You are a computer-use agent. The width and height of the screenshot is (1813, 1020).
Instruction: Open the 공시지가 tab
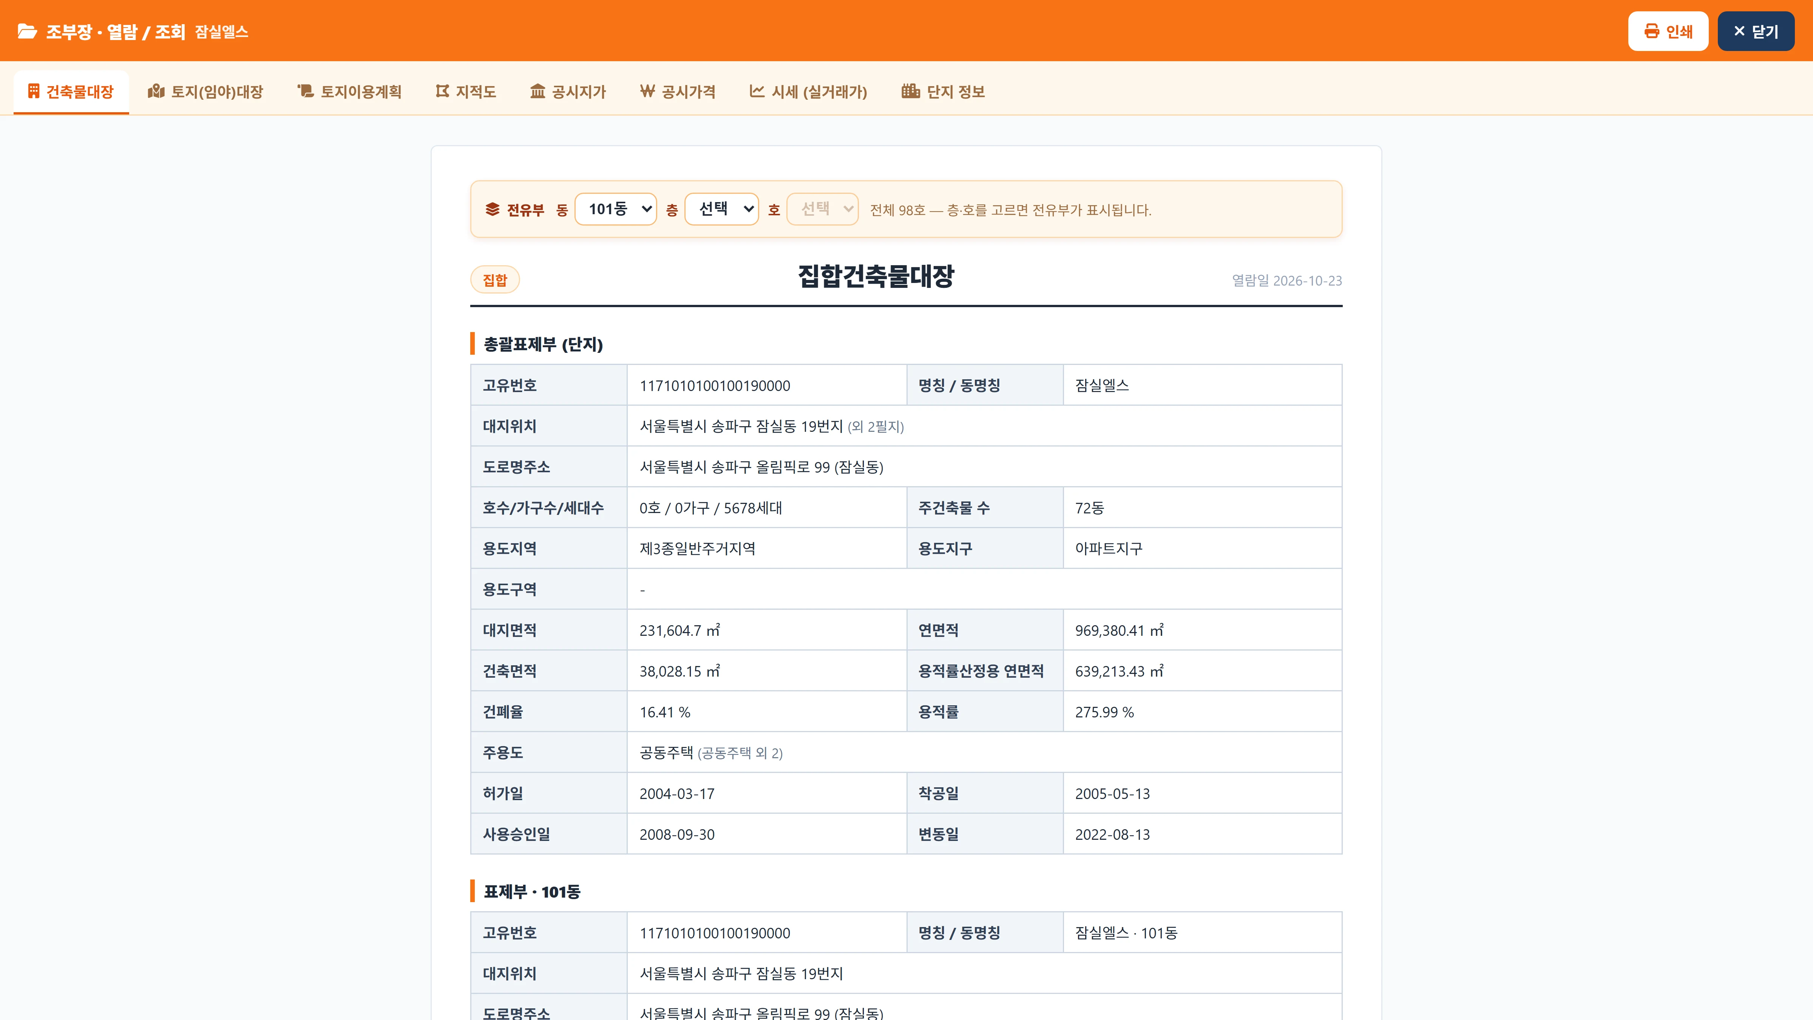point(568,91)
